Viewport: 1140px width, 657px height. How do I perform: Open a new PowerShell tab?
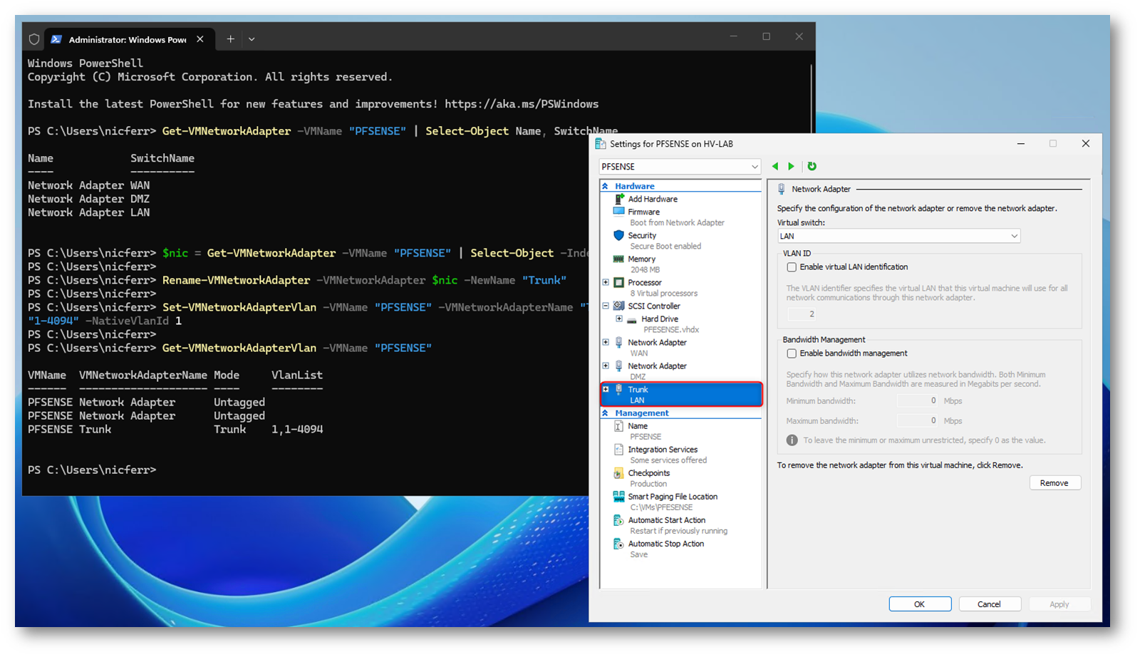click(x=230, y=39)
